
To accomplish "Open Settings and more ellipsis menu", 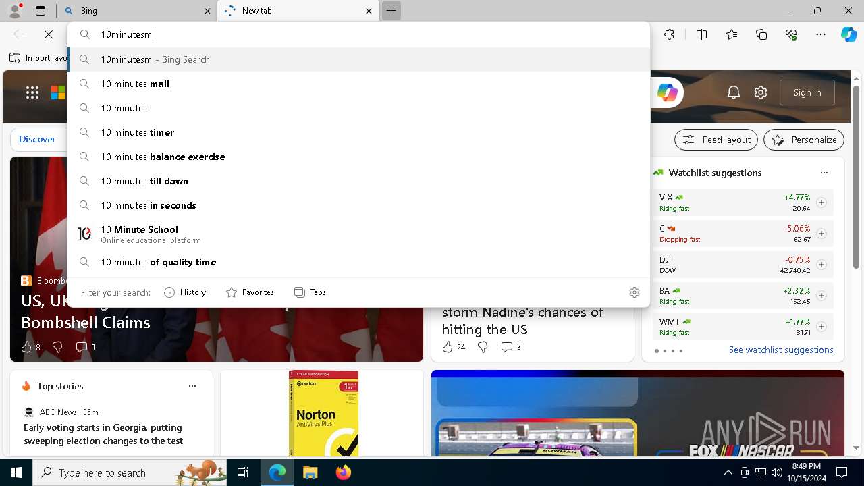I will (821, 34).
